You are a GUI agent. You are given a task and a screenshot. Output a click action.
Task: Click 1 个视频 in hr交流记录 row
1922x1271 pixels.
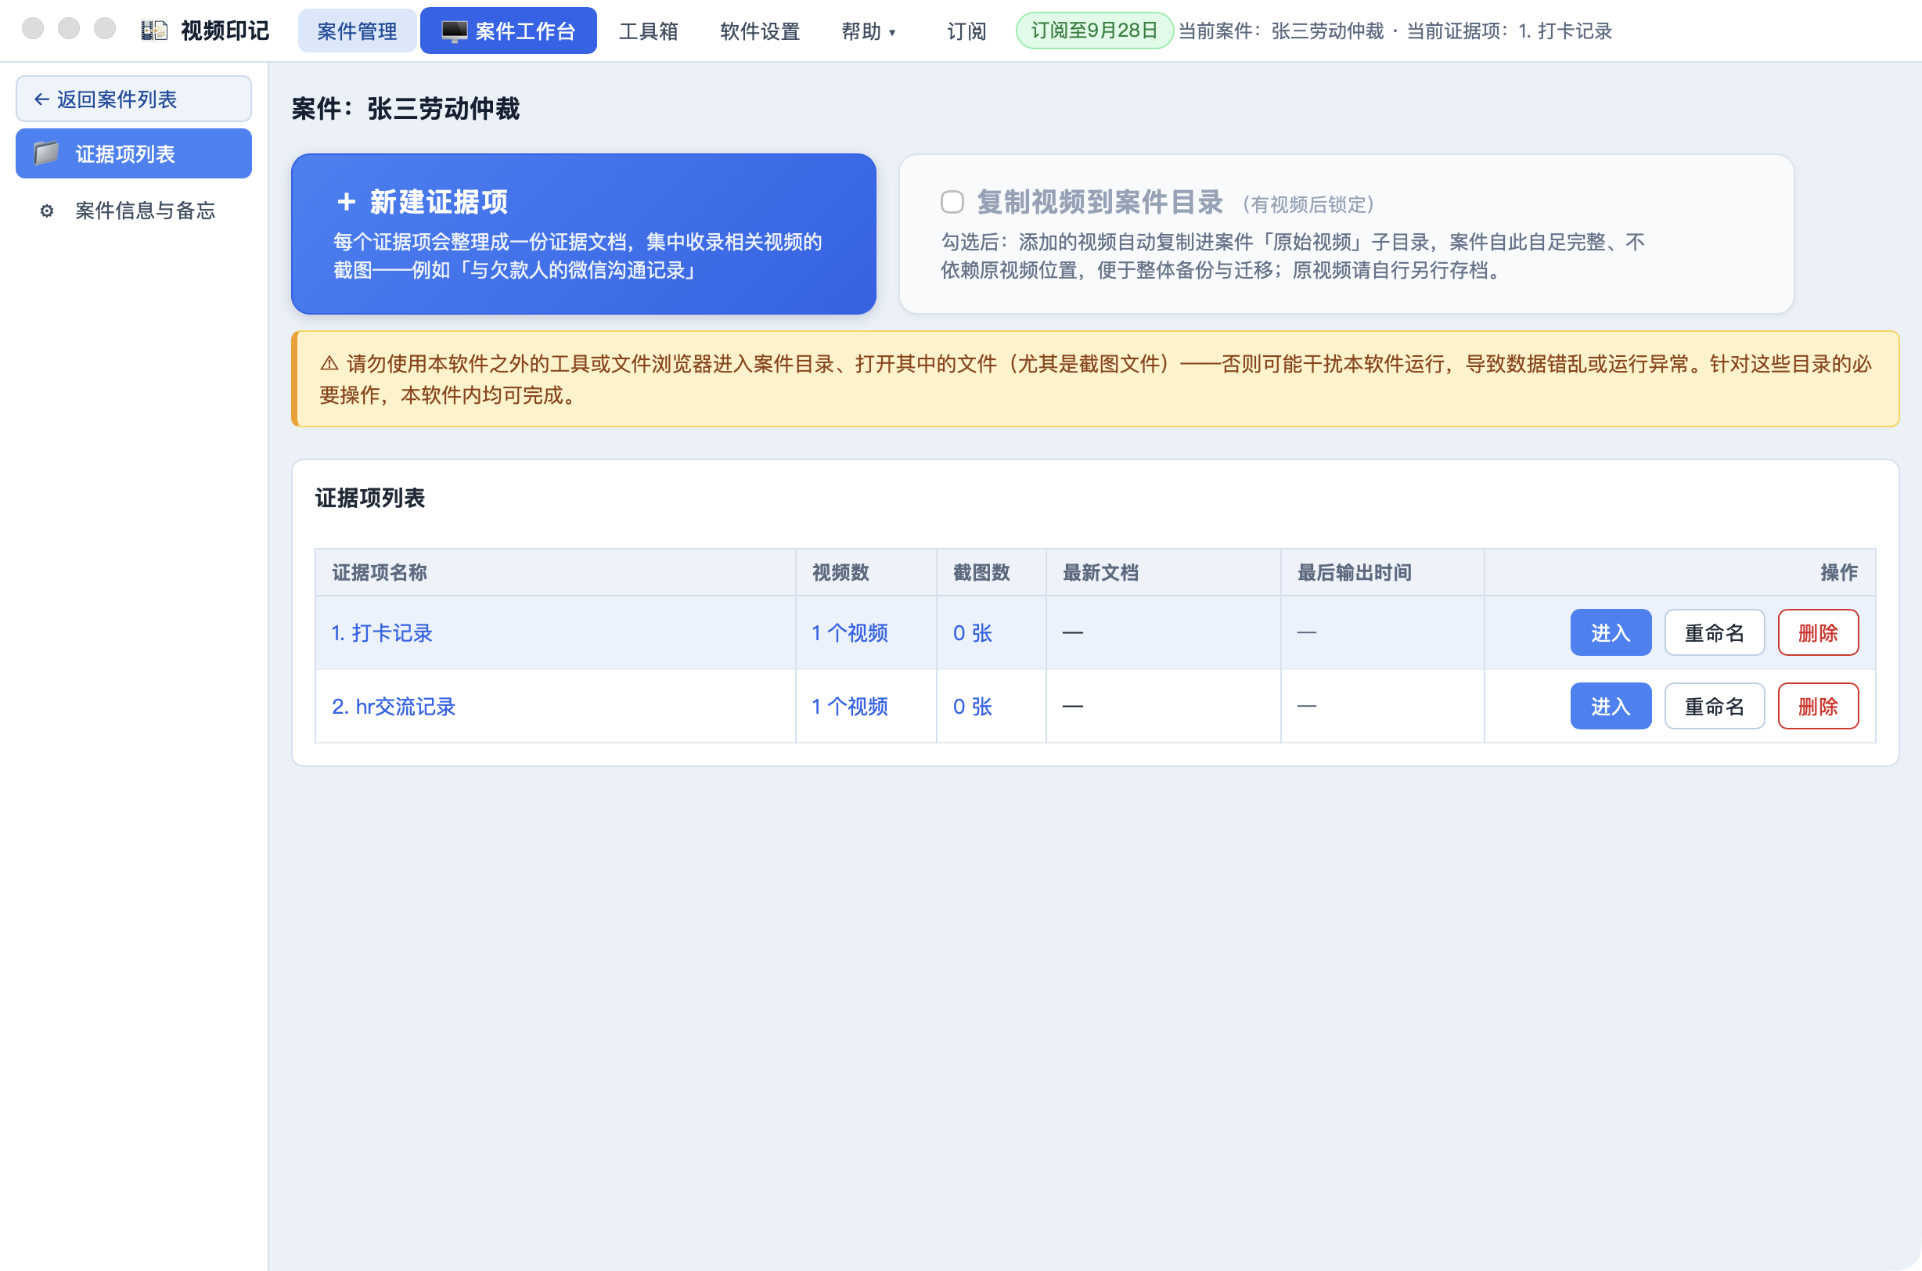[x=850, y=707]
